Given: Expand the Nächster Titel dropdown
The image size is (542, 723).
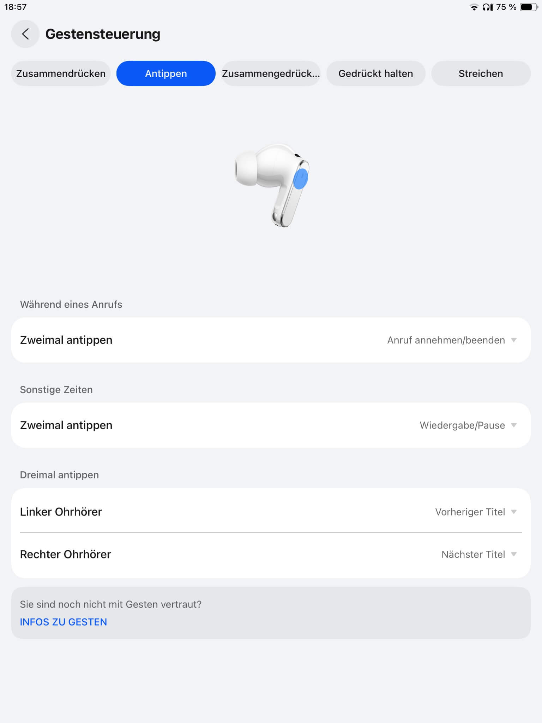Looking at the screenshot, I should 479,554.
